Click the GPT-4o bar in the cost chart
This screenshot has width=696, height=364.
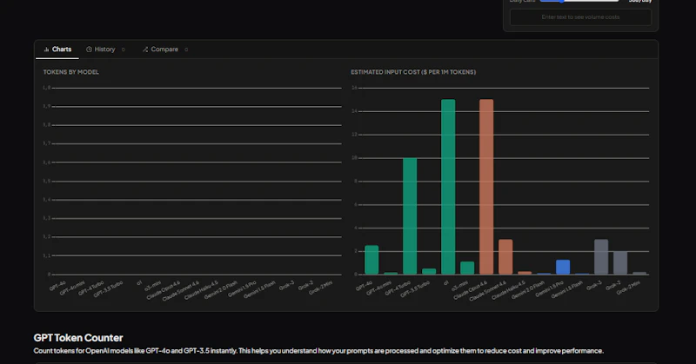click(x=371, y=260)
